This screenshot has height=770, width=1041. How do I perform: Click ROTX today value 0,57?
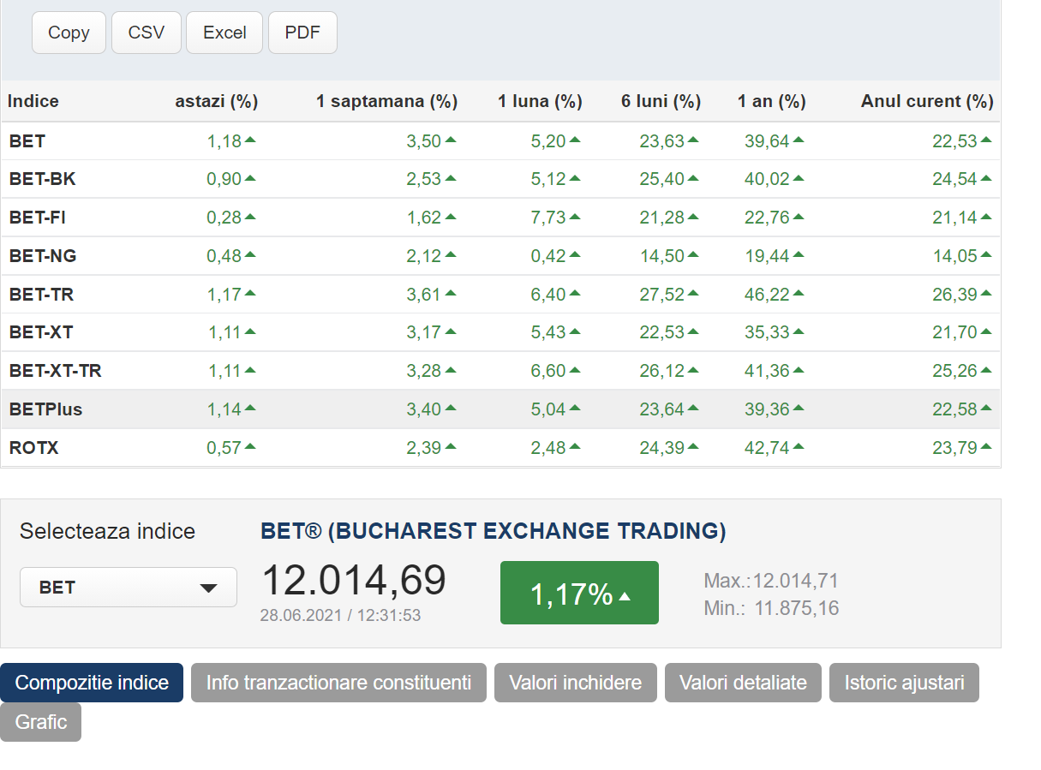[224, 447]
